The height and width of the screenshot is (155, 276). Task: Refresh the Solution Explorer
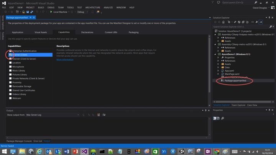pos(239,22)
